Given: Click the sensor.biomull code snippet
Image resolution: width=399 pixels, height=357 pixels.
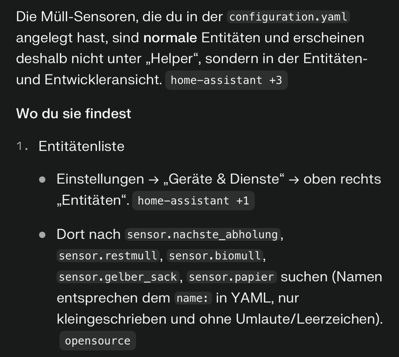Looking at the screenshot, I should point(215,255).
